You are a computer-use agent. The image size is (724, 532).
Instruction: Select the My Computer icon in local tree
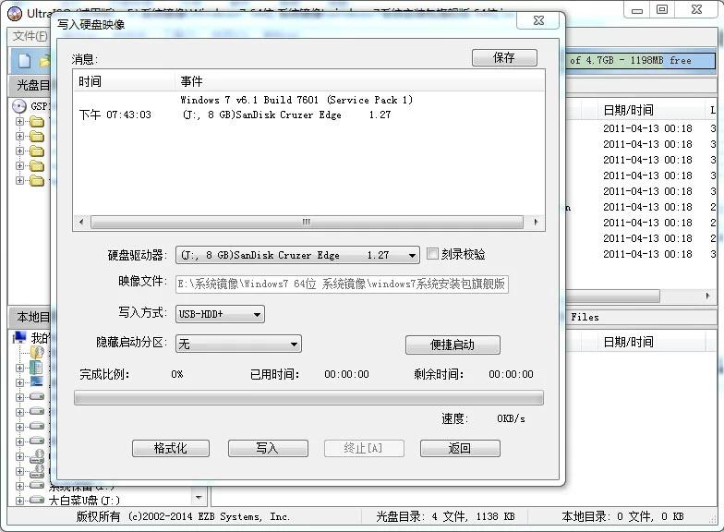pyautogui.click(x=19, y=338)
